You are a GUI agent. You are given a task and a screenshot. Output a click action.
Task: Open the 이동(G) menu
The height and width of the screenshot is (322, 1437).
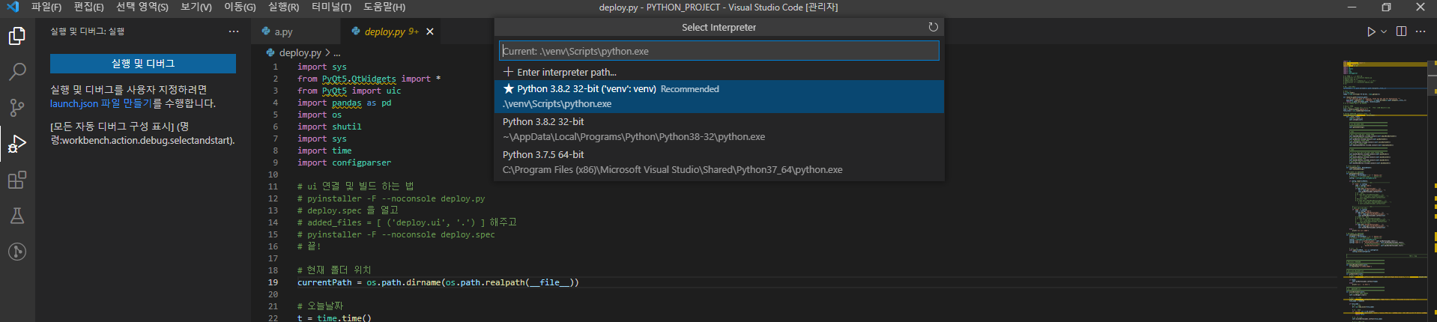coord(240,7)
